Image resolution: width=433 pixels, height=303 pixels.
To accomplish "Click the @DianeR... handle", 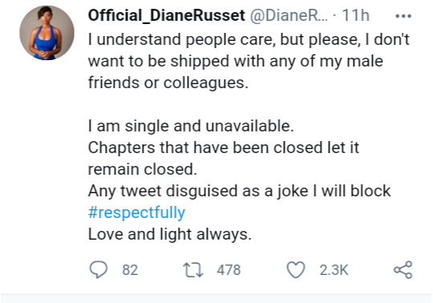I will point(289,15).
